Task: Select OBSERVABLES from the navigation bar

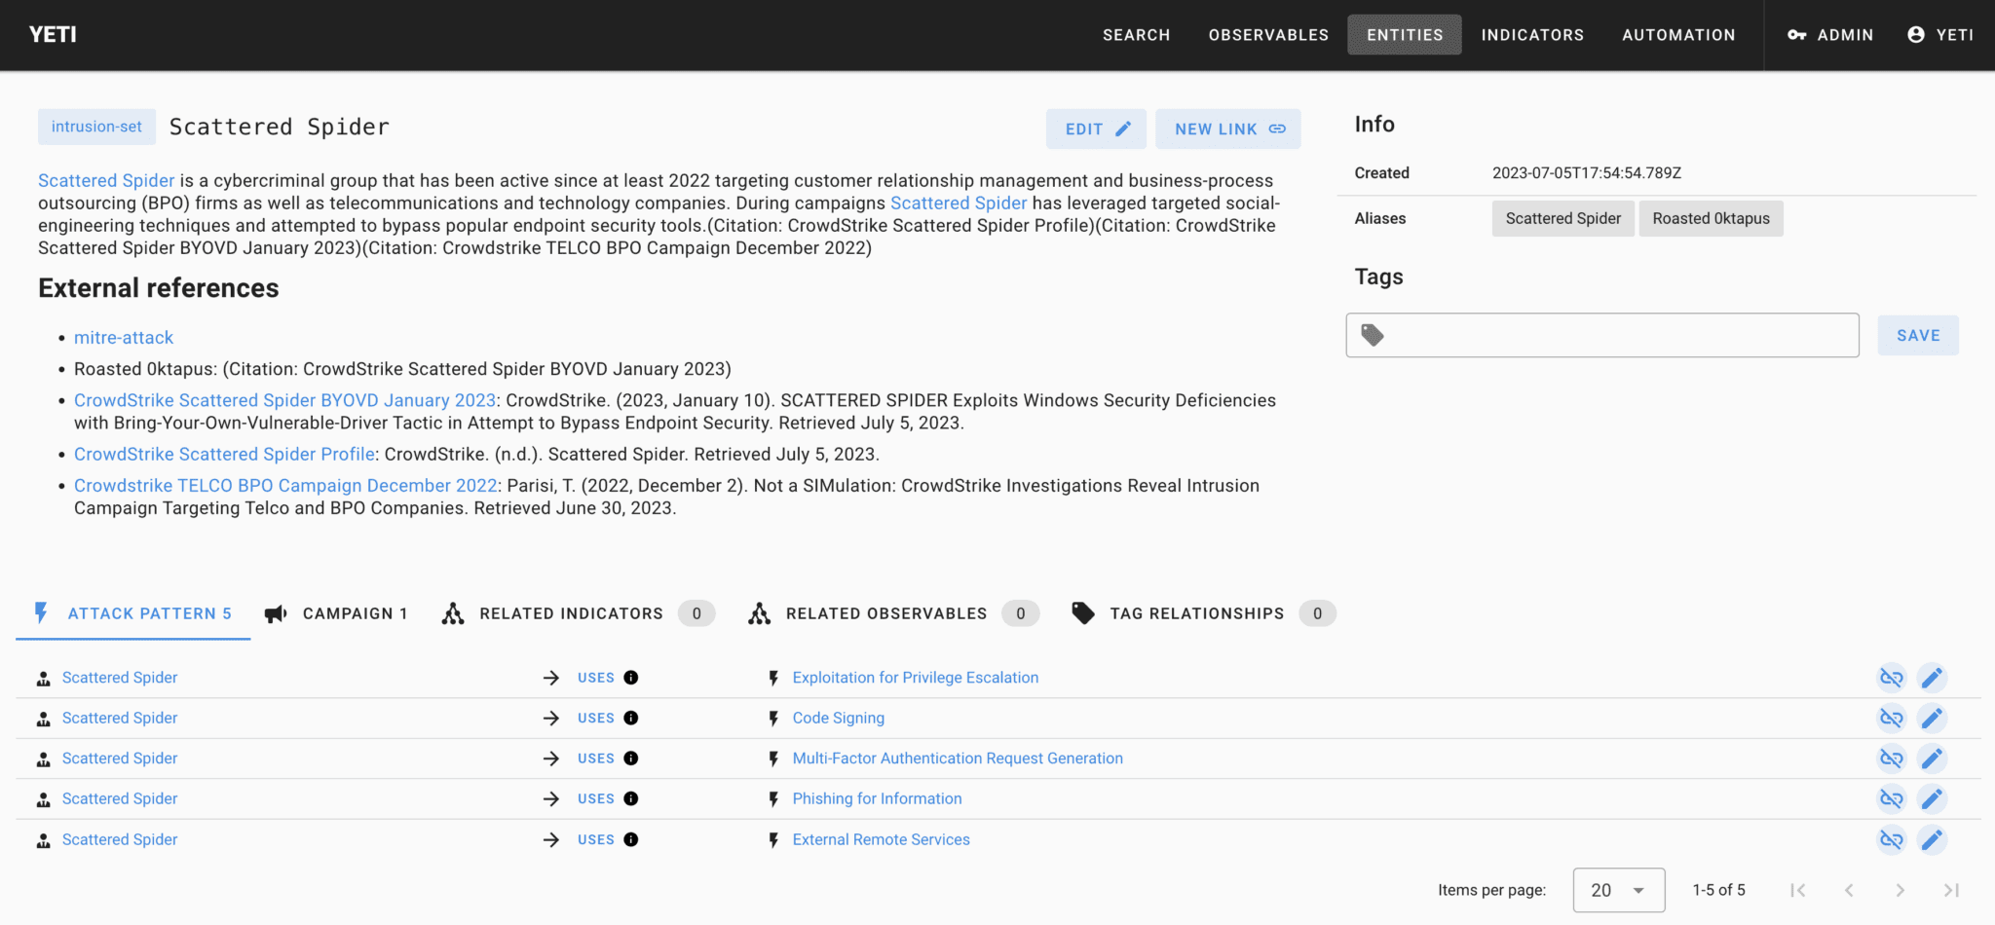Action: pyautogui.click(x=1268, y=34)
